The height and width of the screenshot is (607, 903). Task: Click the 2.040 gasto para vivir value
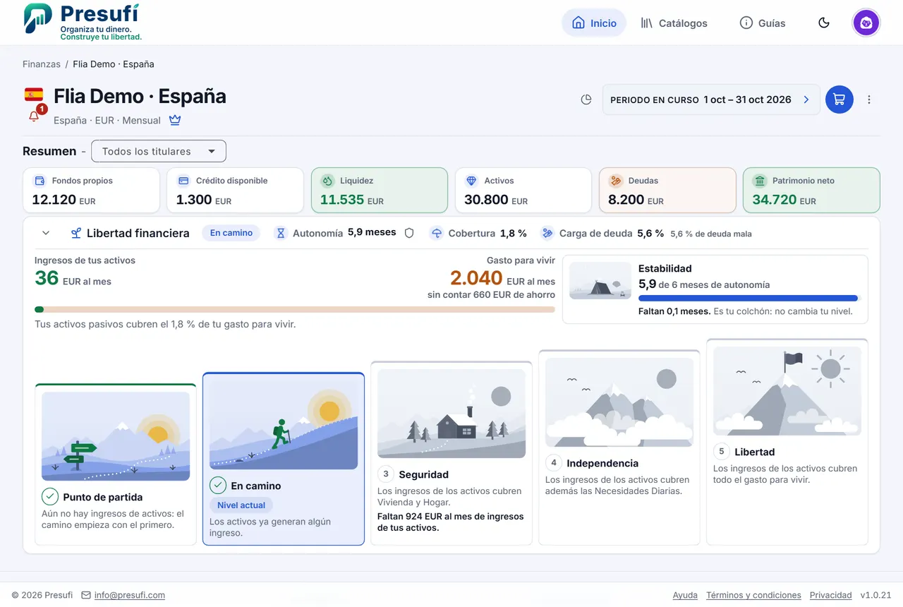[476, 278]
